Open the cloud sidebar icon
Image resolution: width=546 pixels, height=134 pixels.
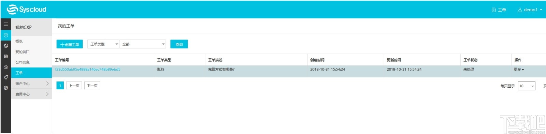(x=6, y=67)
